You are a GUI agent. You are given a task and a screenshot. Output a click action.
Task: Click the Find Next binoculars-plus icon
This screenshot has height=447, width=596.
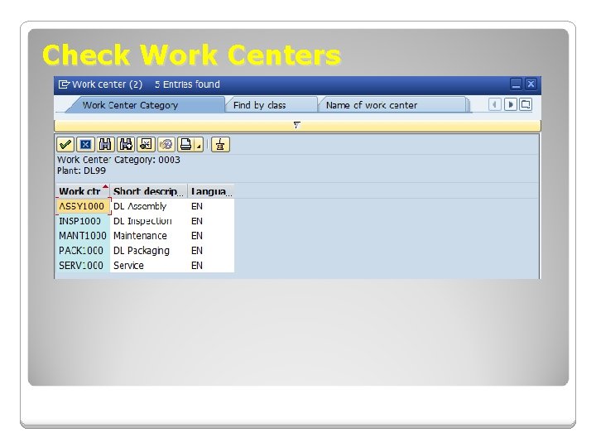(x=126, y=144)
